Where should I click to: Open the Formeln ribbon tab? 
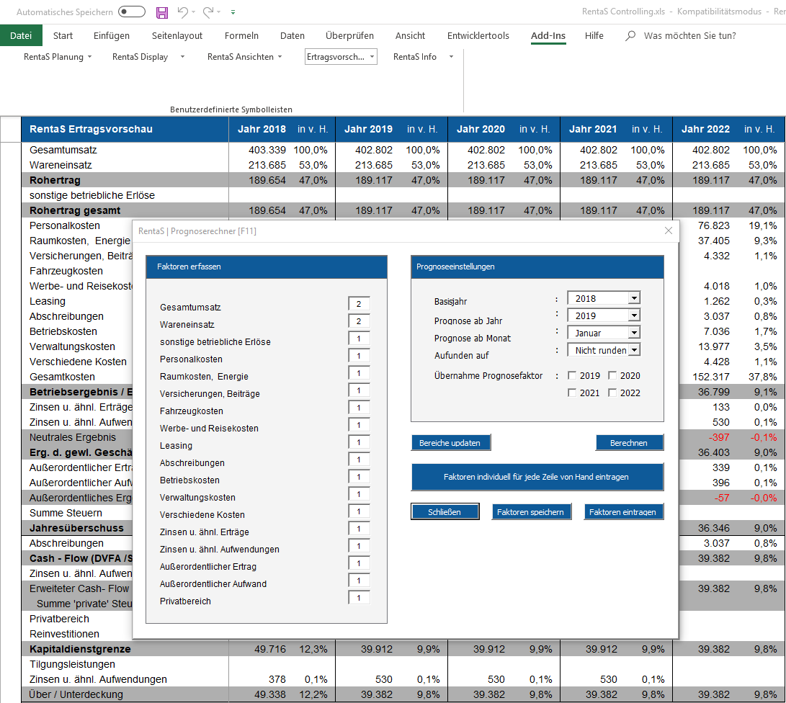tap(241, 35)
